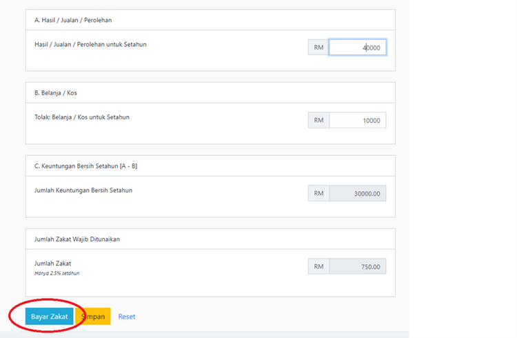
Task: Click the net profit field showing 30000.00
Action: [x=357, y=193]
